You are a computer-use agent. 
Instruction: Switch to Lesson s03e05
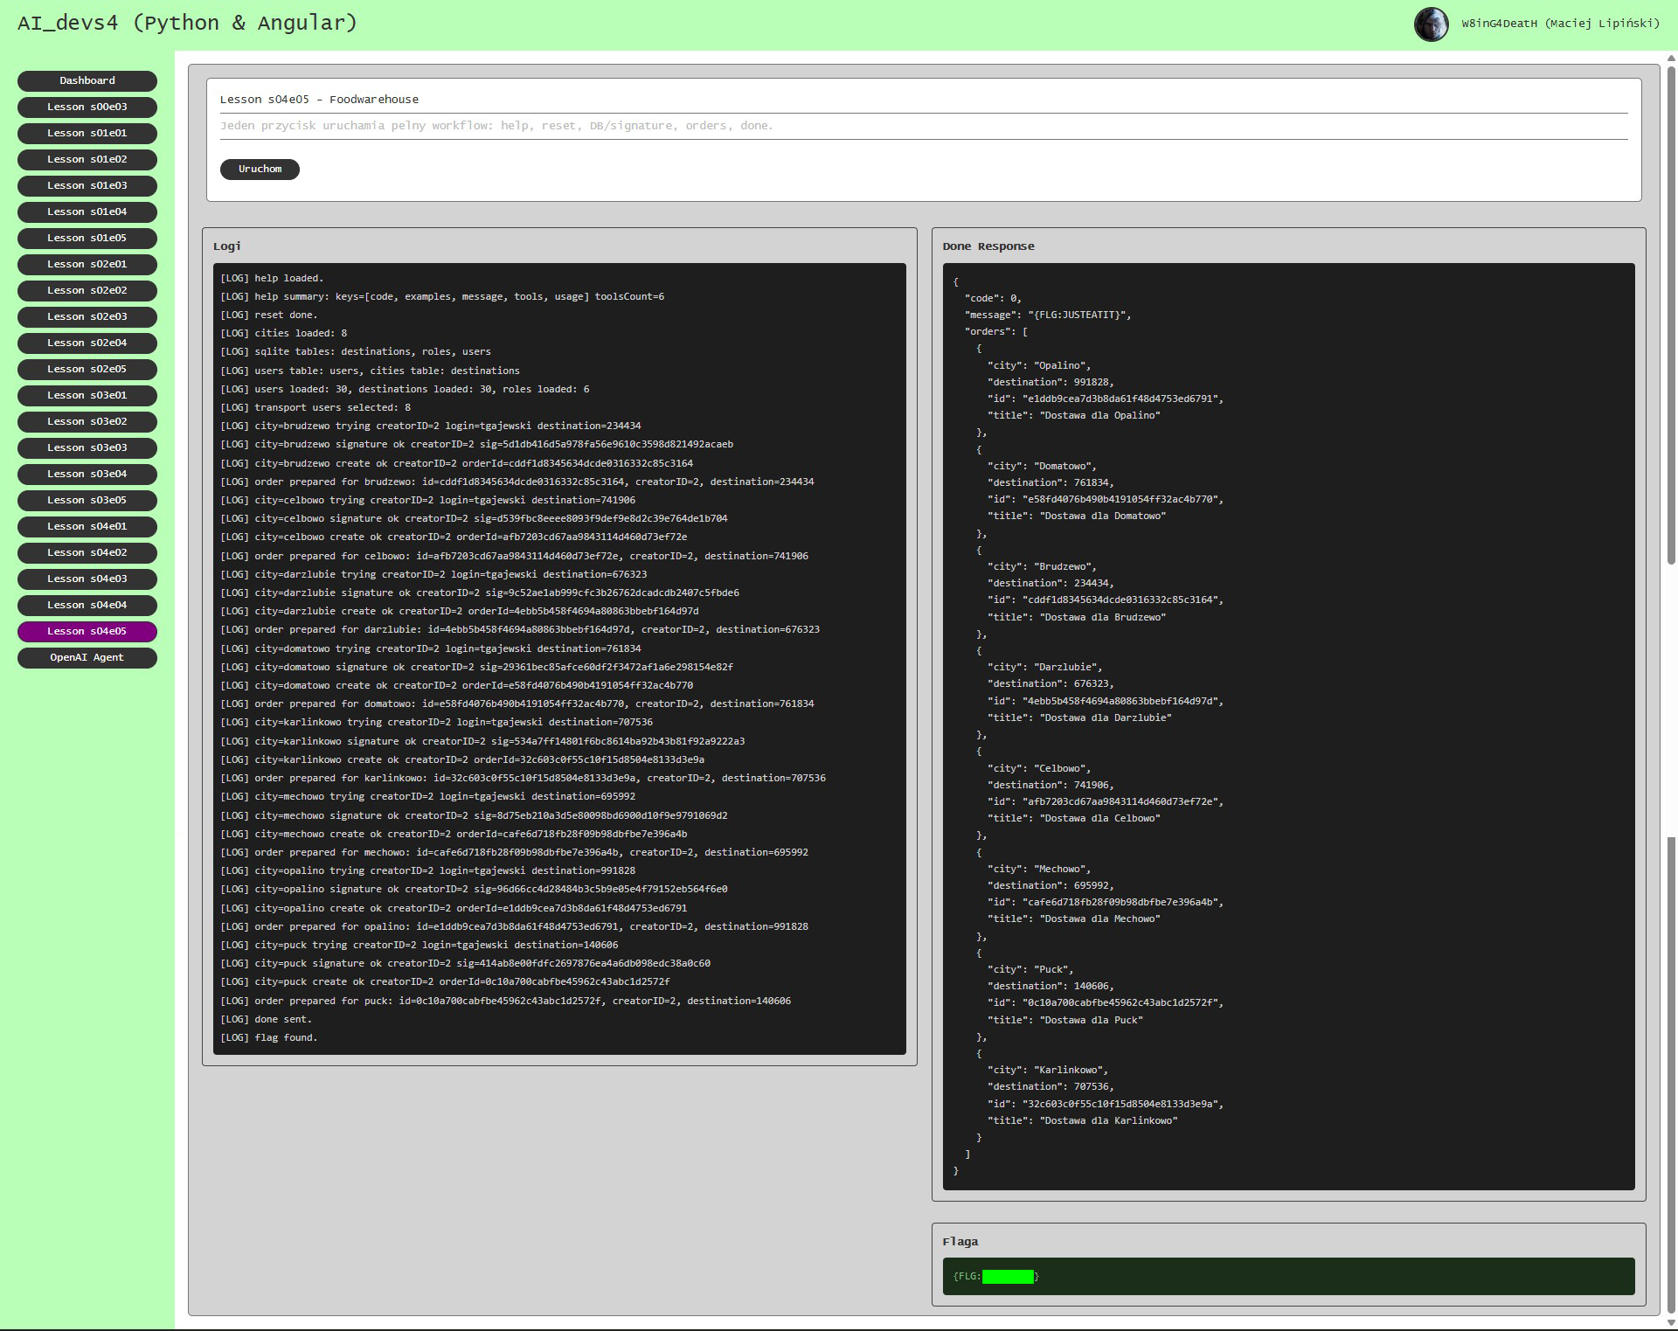(x=87, y=500)
